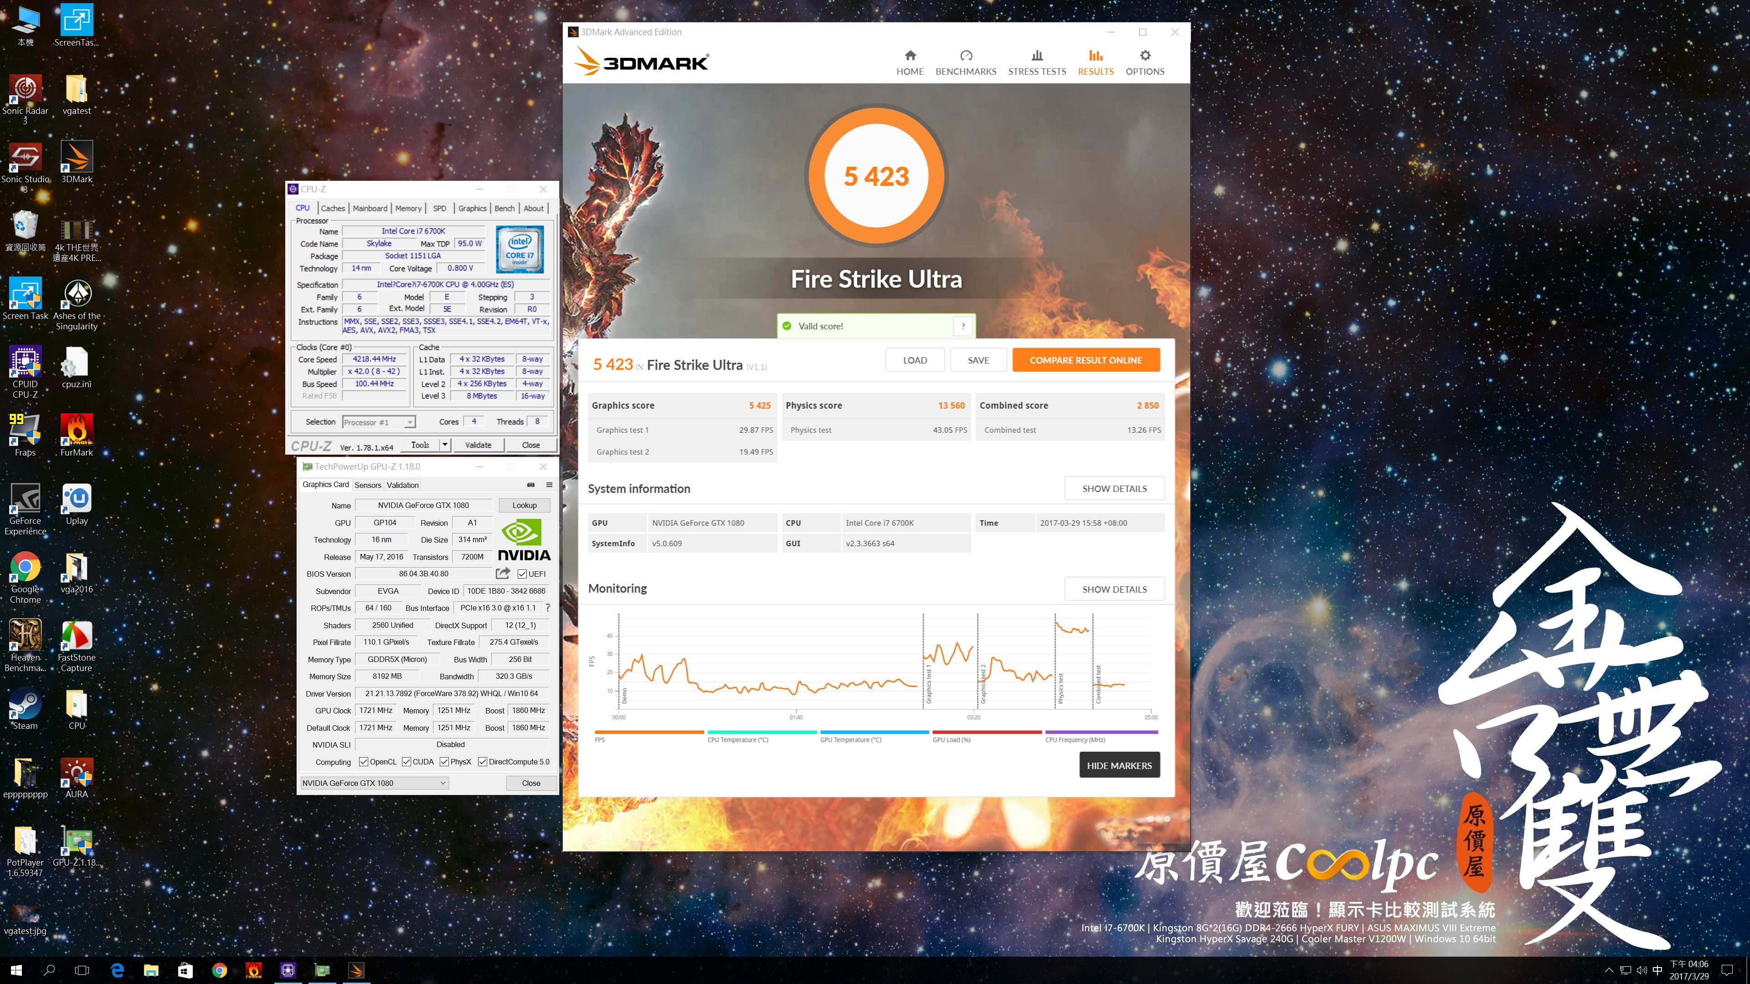Open the Validation tab in GPU-Z
Screen dimensions: 1750x984
coord(402,485)
